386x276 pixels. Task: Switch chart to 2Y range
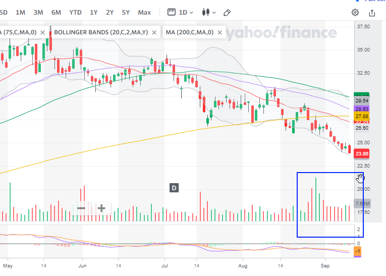coord(109,12)
